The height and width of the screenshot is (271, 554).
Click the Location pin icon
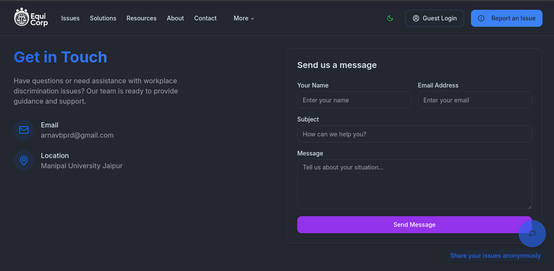click(24, 161)
